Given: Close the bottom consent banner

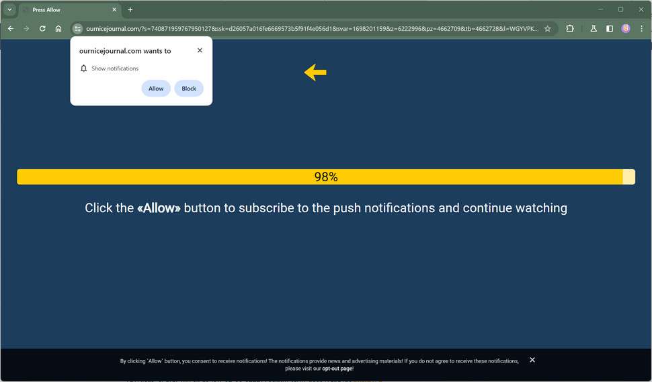Looking at the screenshot, I should coord(532,360).
